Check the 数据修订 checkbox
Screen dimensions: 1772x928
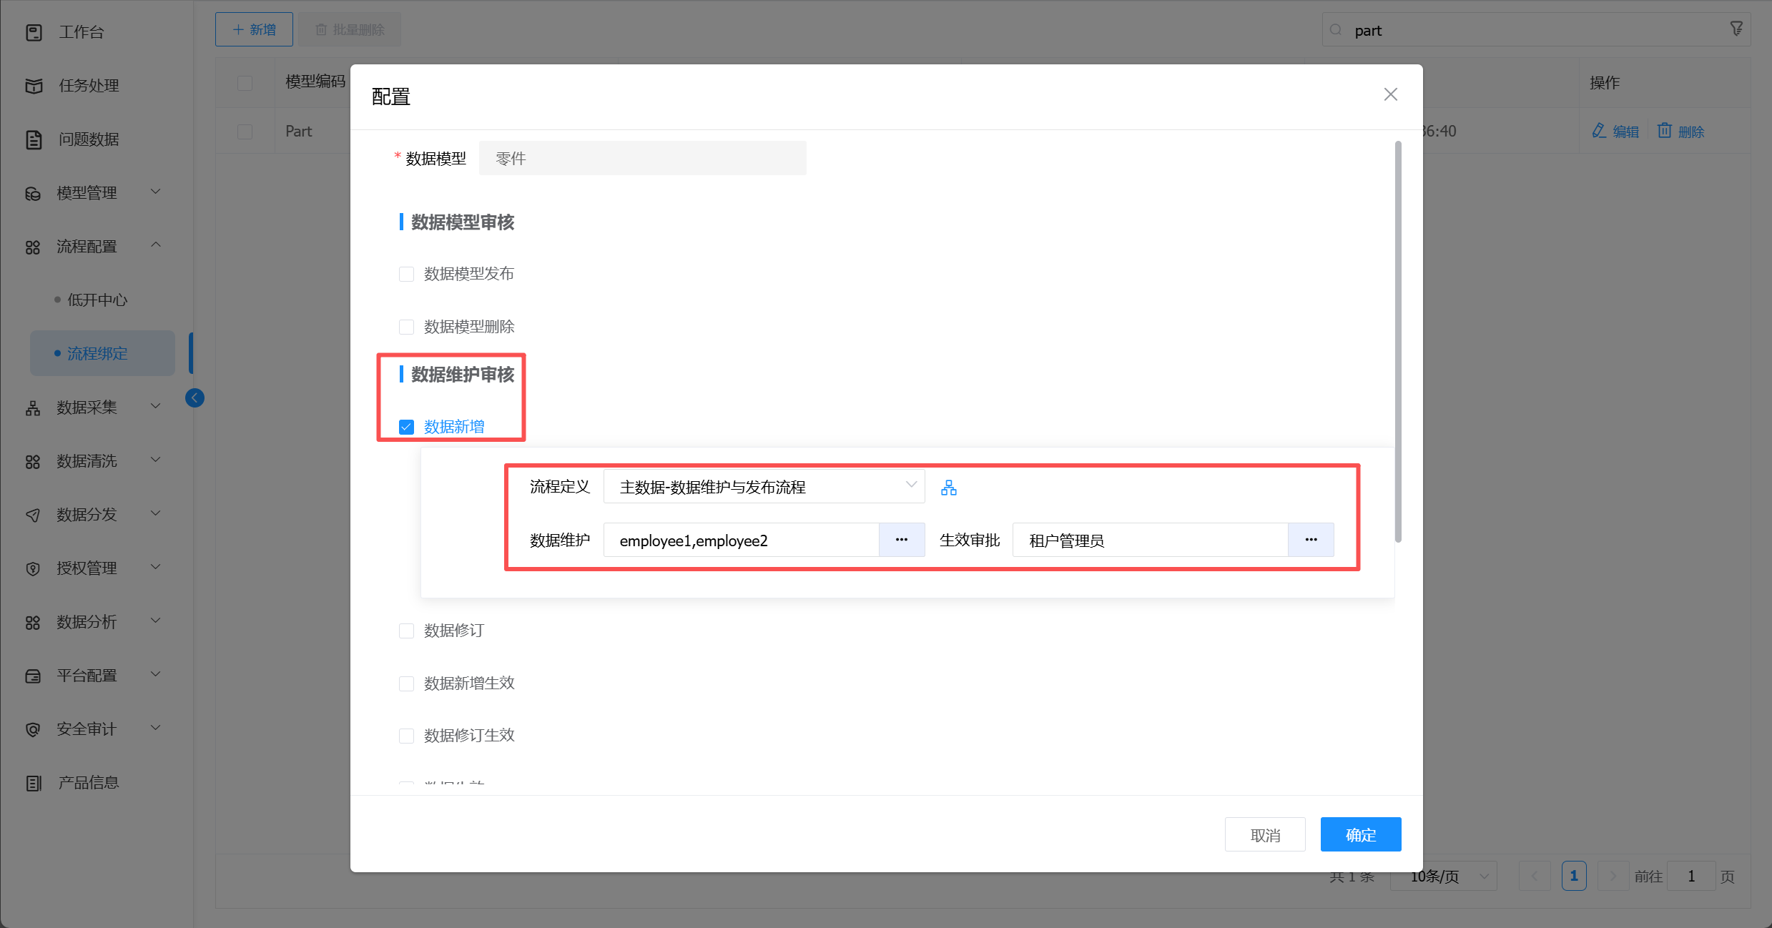point(406,631)
